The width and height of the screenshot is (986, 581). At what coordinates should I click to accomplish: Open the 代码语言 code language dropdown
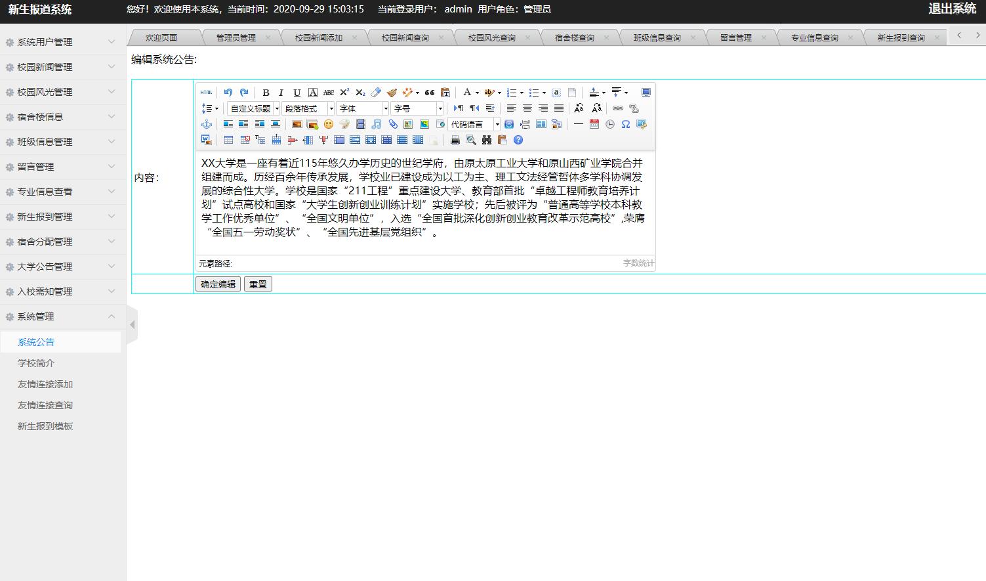pyautogui.click(x=474, y=123)
